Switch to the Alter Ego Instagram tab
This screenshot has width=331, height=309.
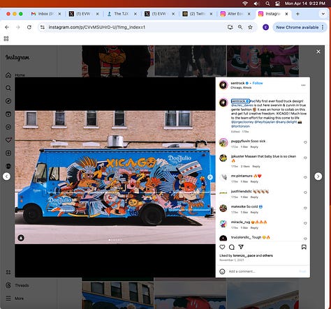tap(235, 14)
